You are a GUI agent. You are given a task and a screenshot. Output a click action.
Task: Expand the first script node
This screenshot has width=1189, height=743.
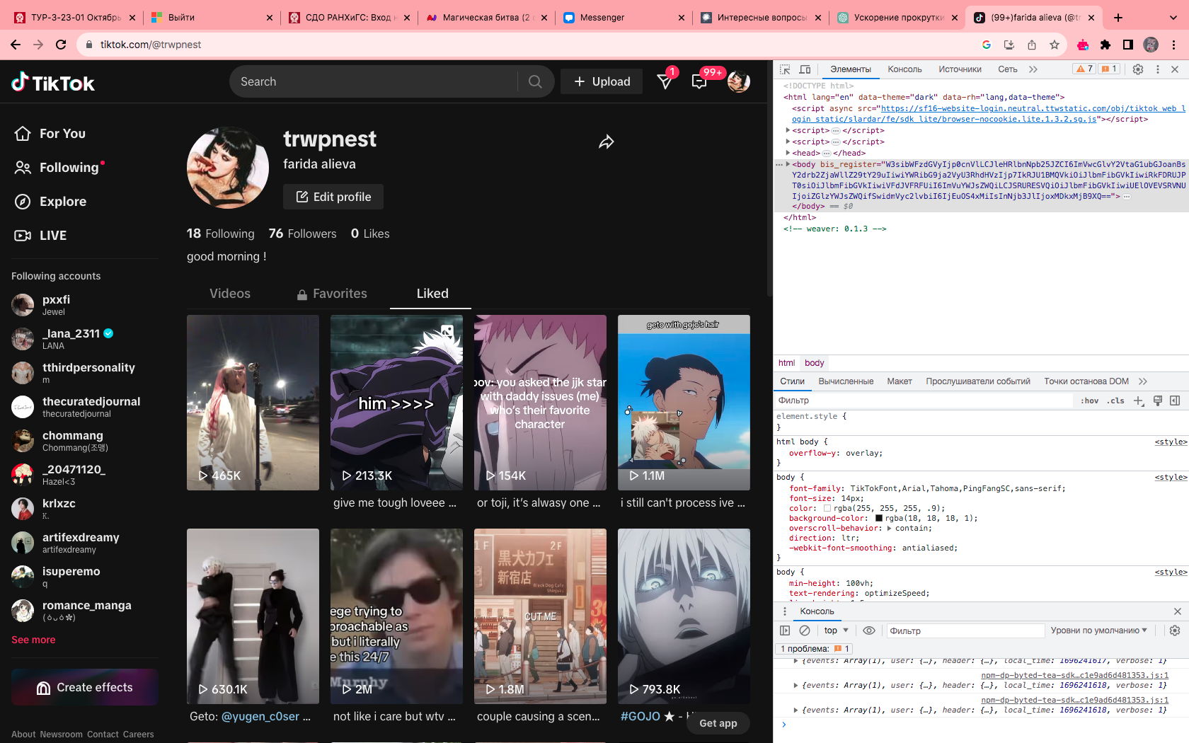click(788, 130)
